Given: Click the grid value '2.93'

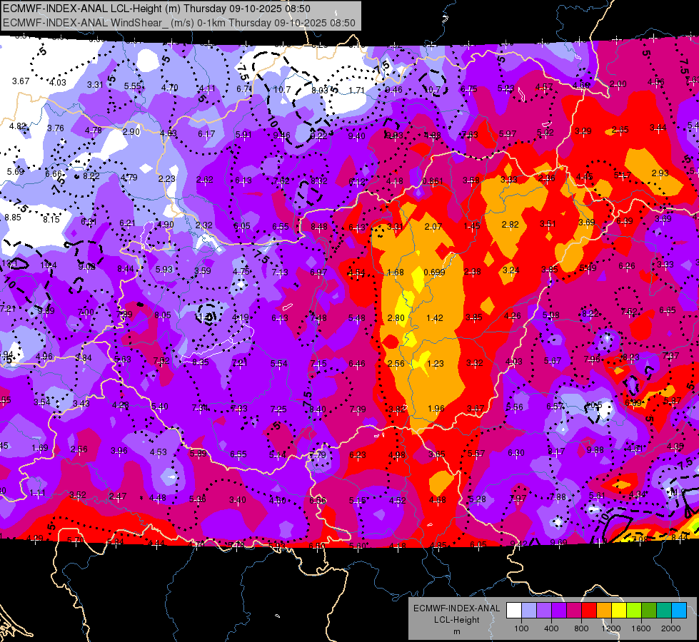Looking at the screenshot, I should point(660,173).
